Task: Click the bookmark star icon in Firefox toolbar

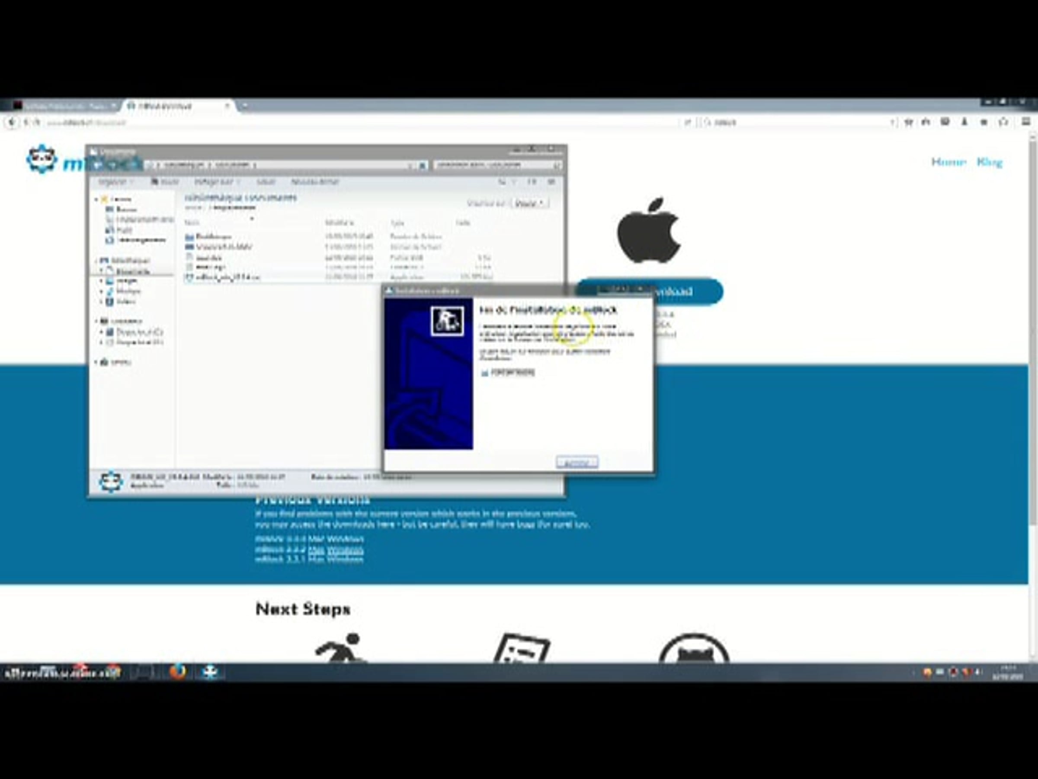Action: pyautogui.click(x=909, y=122)
